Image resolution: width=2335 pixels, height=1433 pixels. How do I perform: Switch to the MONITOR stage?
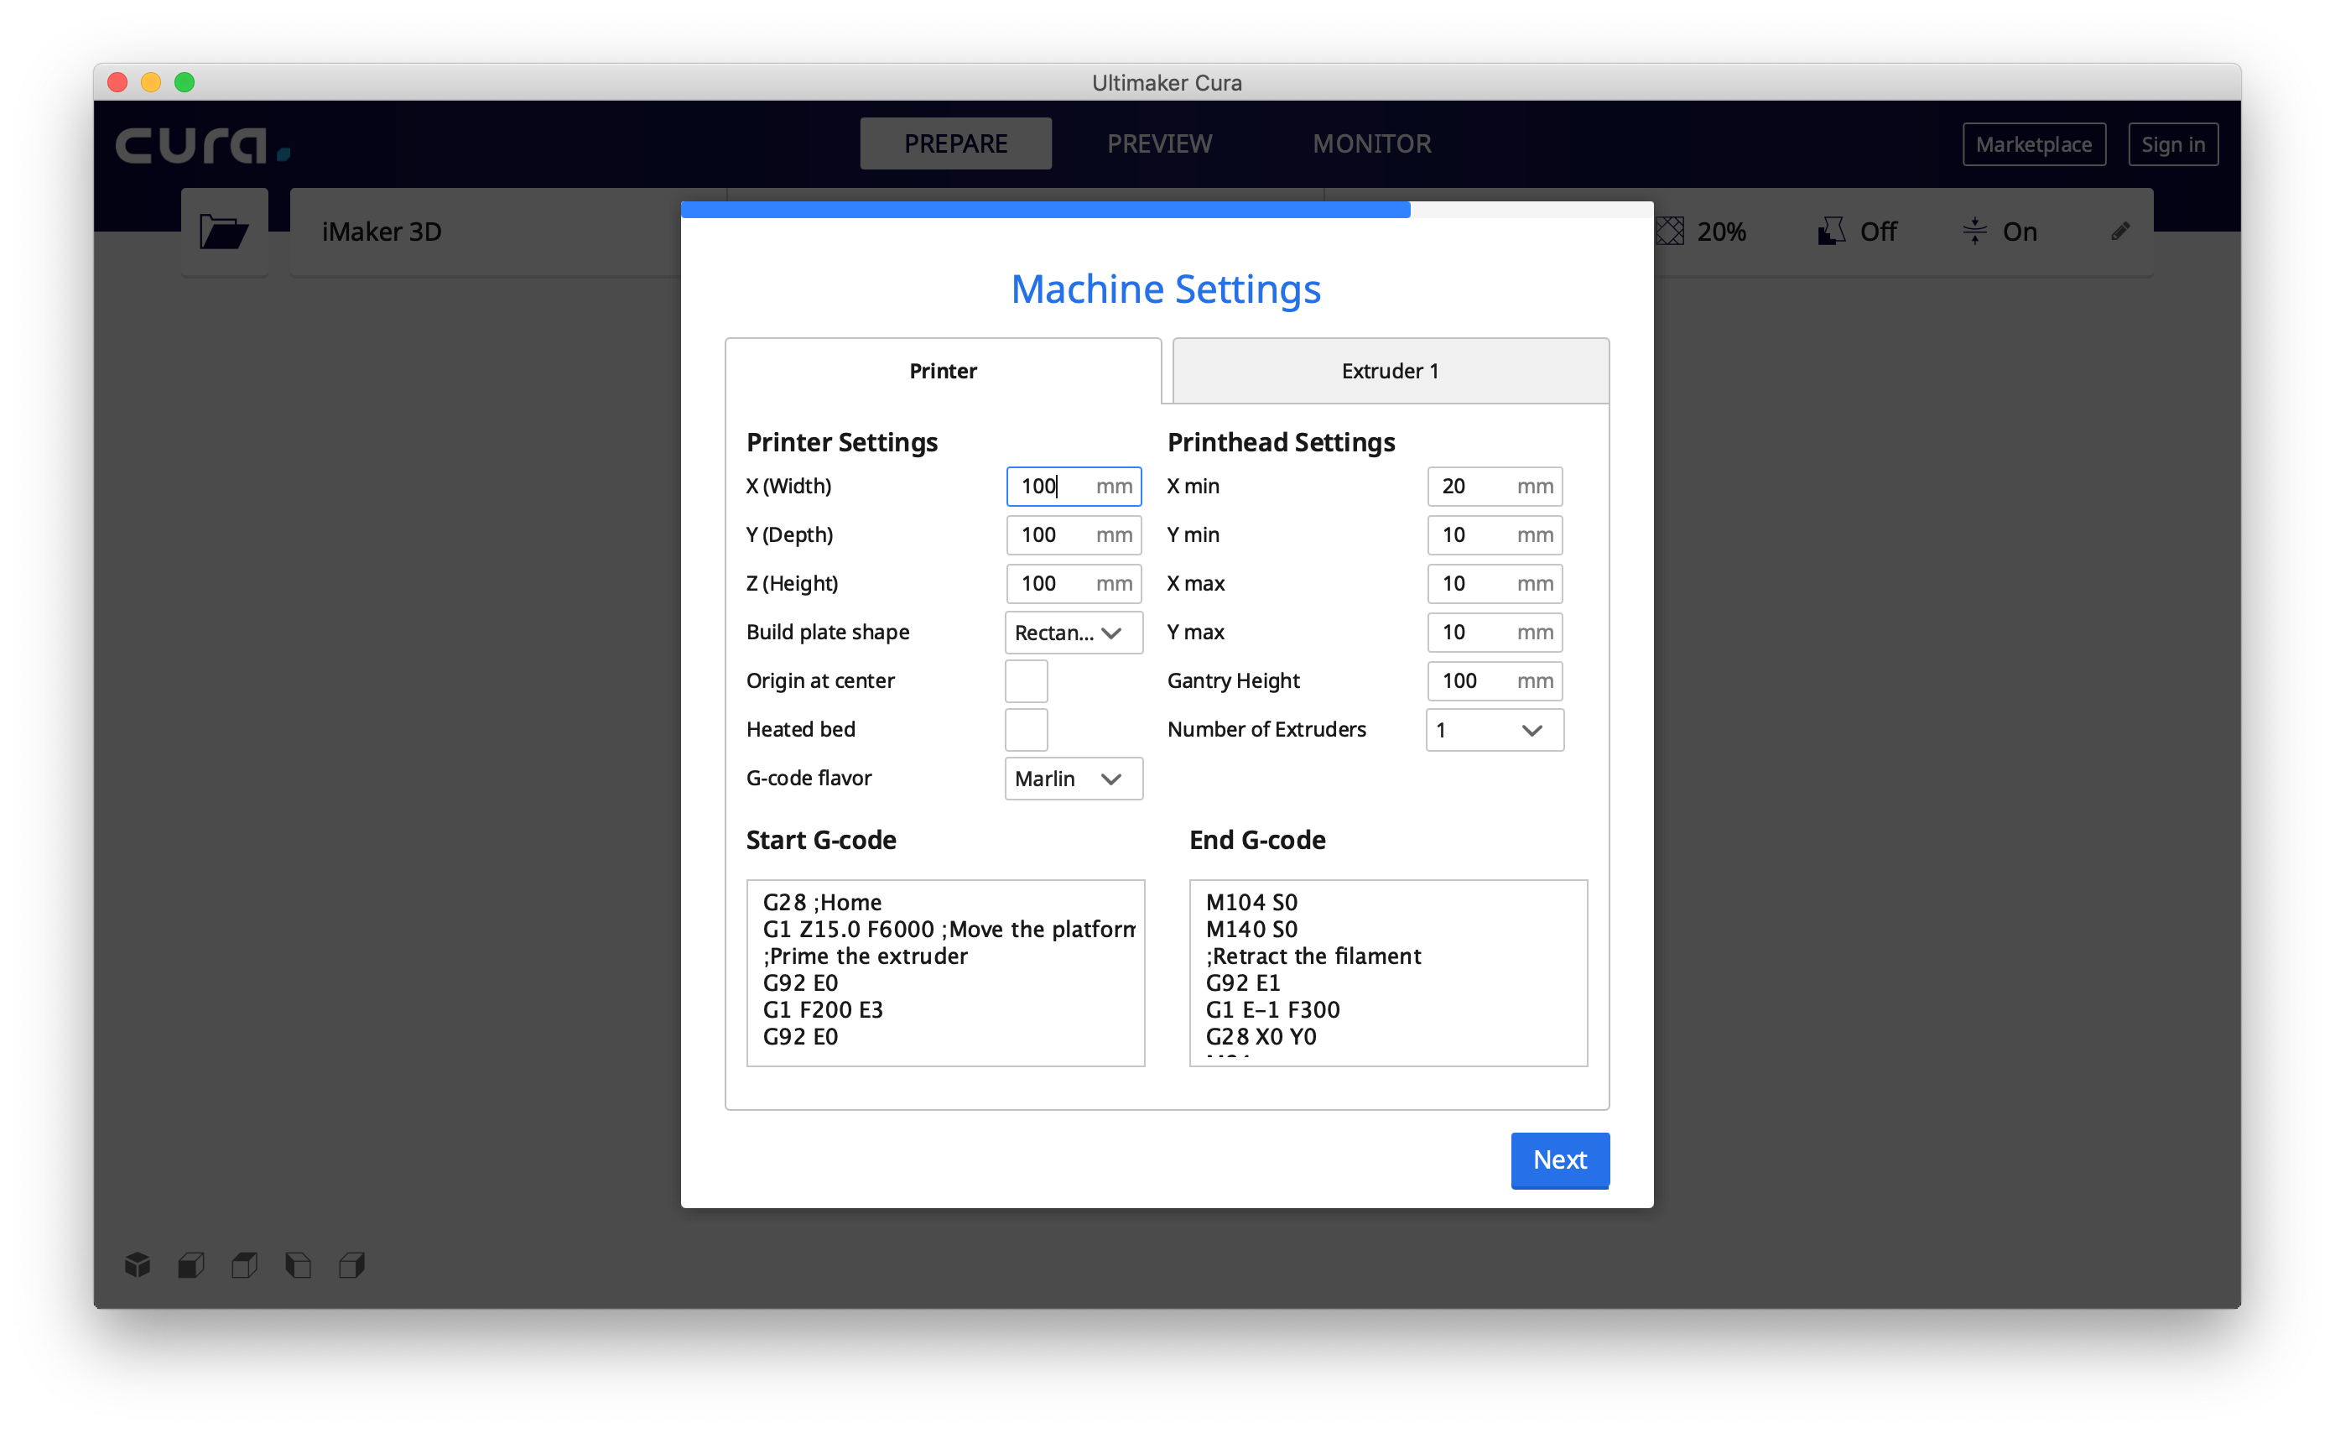[x=1371, y=143]
